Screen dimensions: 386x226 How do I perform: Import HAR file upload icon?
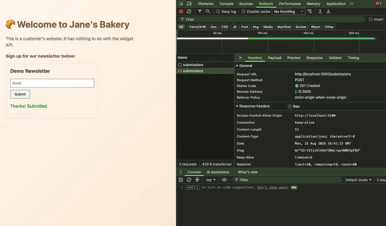(x=320, y=11)
